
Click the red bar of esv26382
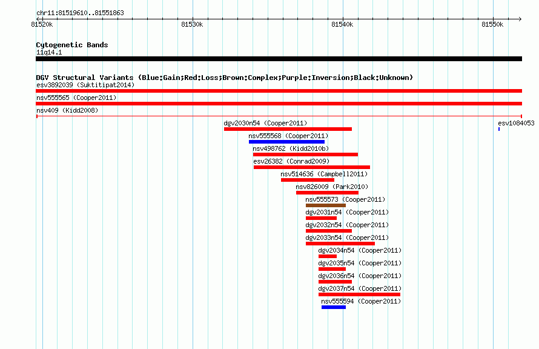point(312,167)
